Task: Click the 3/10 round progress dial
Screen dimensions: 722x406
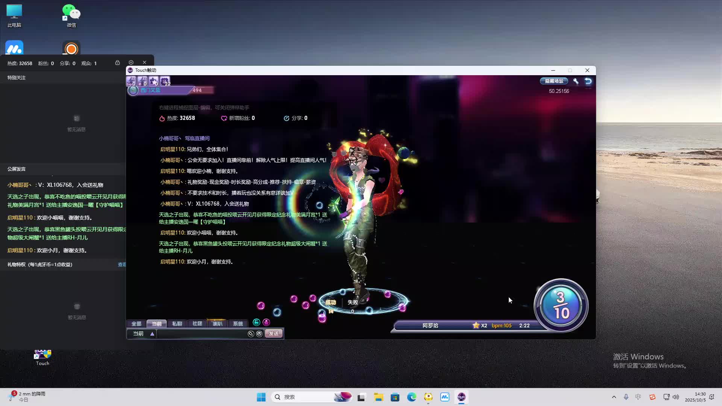Action: point(561,305)
